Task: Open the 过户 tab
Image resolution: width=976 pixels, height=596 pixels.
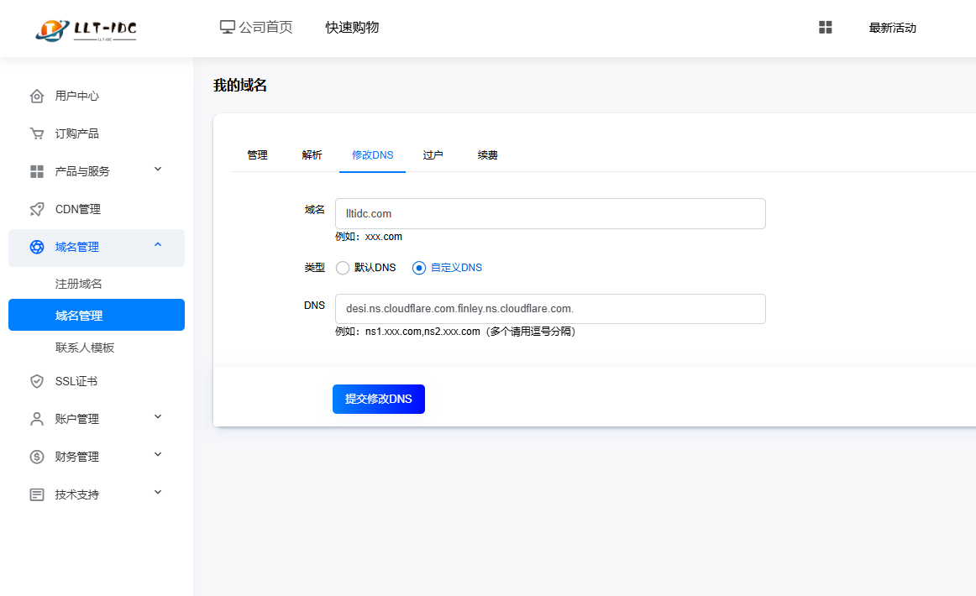Action: [433, 155]
